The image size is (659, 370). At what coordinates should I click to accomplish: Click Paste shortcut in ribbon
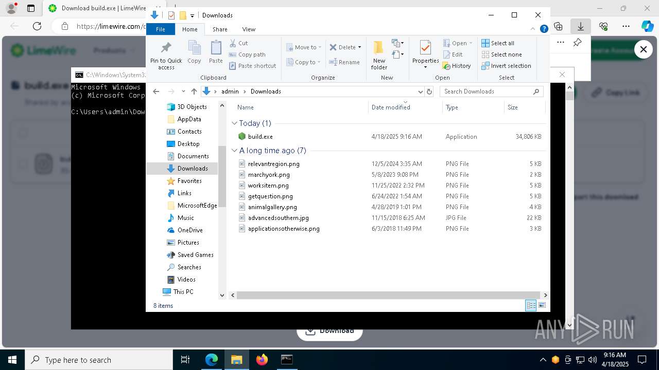(x=252, y=66)
